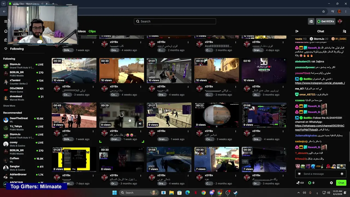The width and height of the screenshot is (350, 197).
Task: Show hidden system tray icons
Action: click(298, 193)
